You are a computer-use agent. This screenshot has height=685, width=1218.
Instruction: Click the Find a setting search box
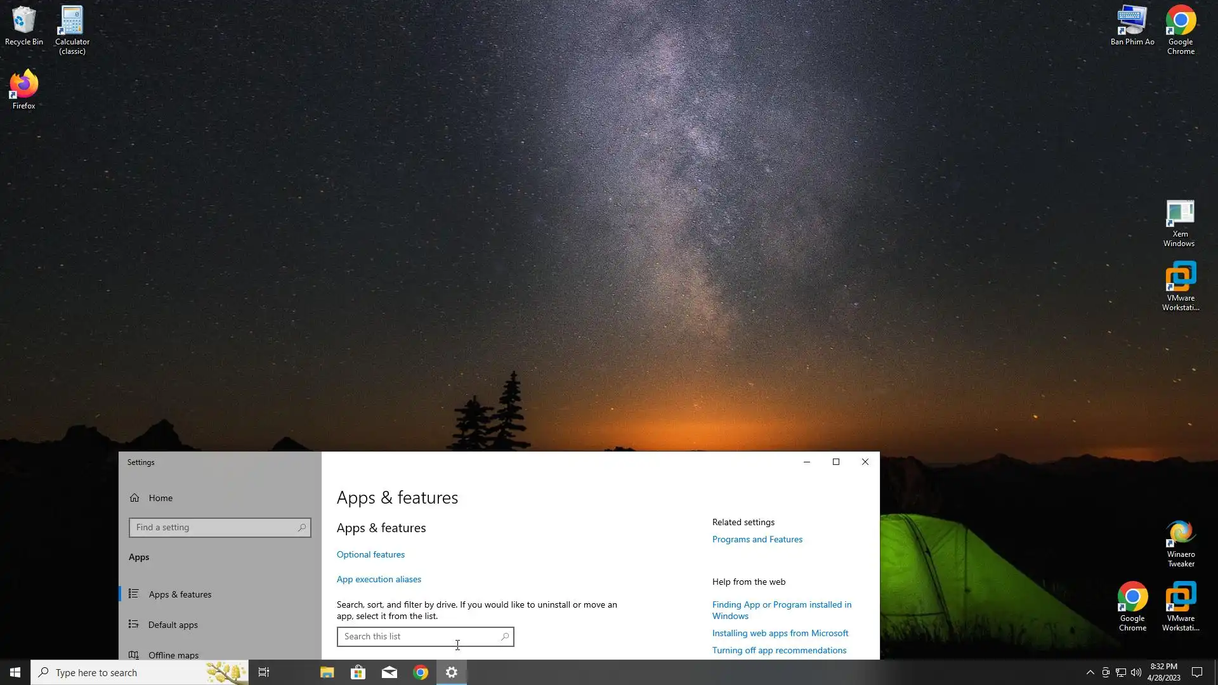tap(214, 527)
